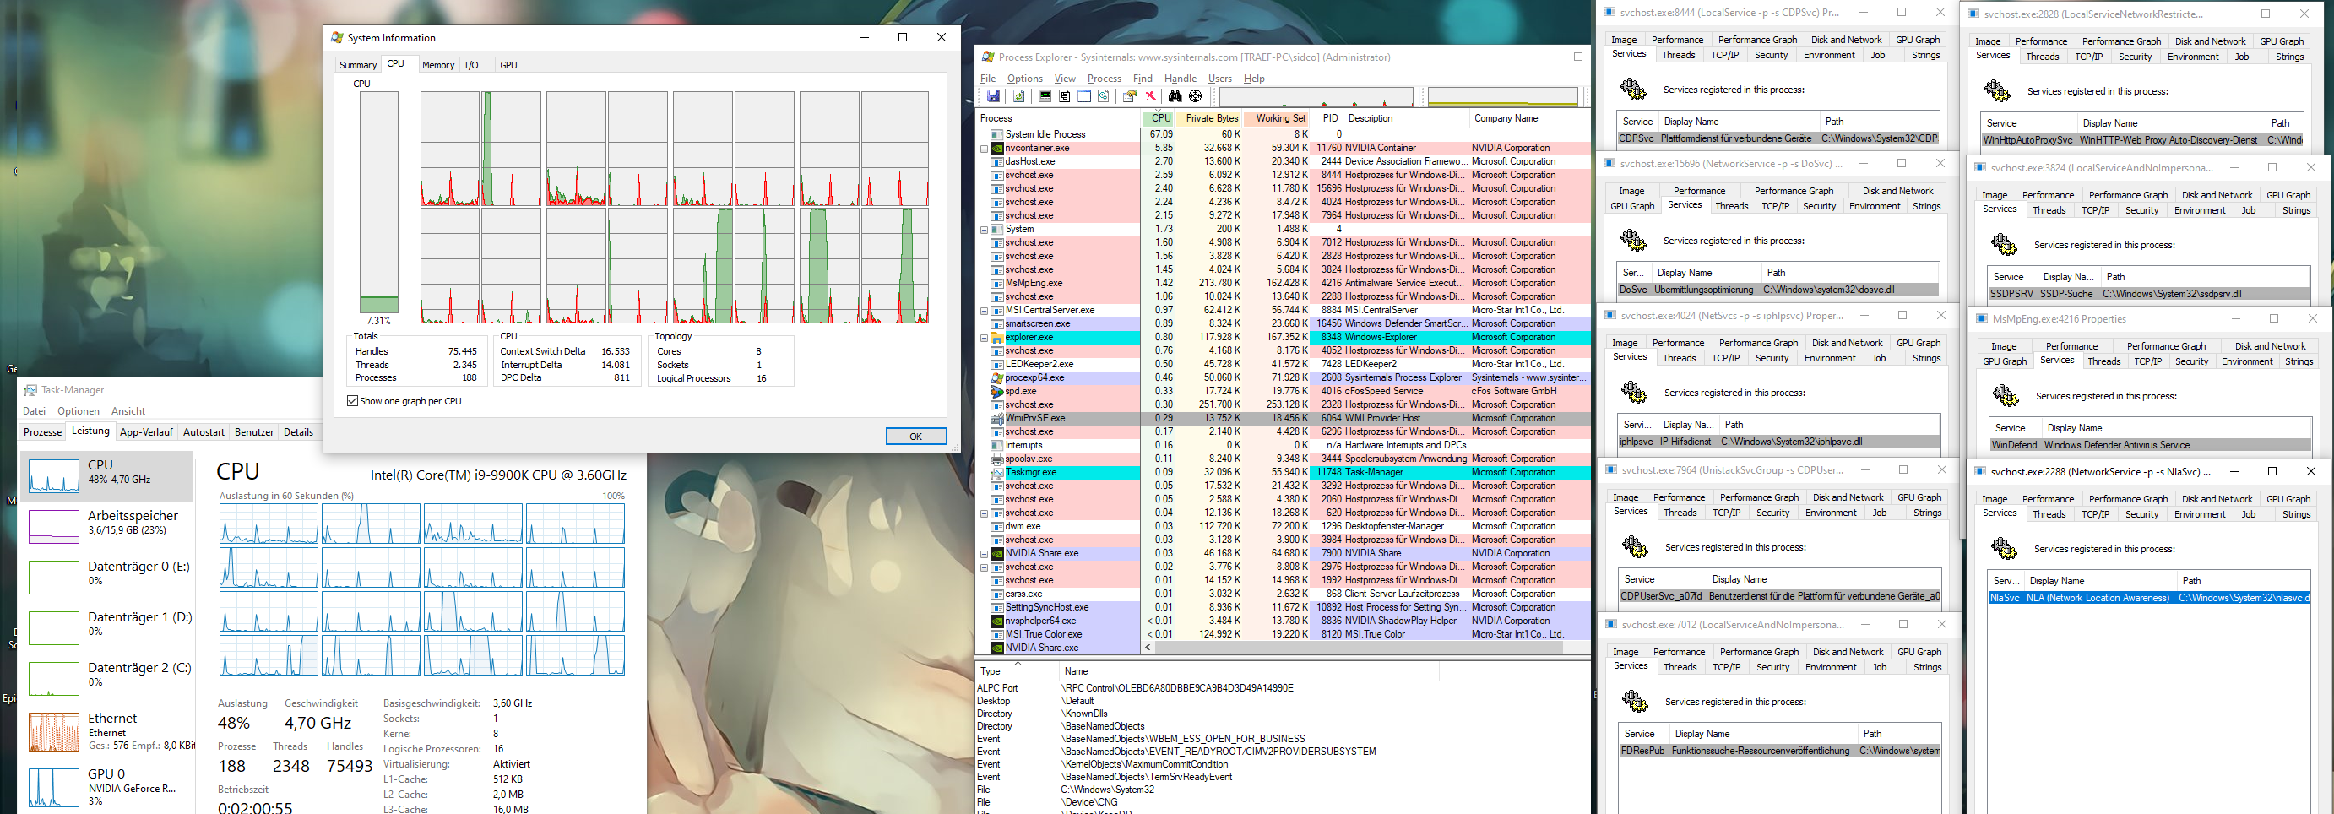Click folder icon of explorer.exe row
The height and width of the screenshot is (814, 2334).
[x=996, y=337]
